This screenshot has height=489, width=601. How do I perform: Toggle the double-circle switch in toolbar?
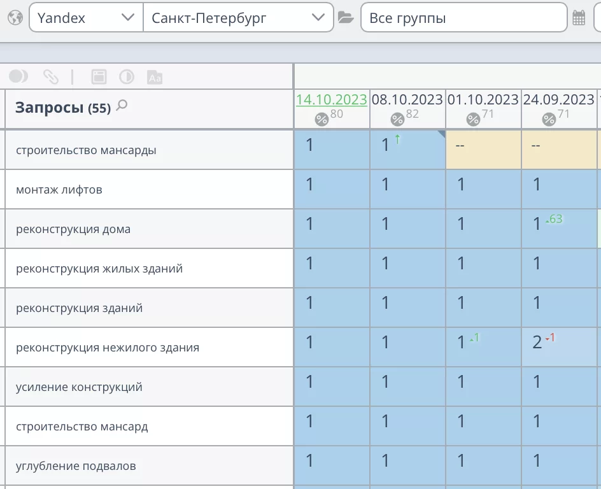tap(18, 77)
